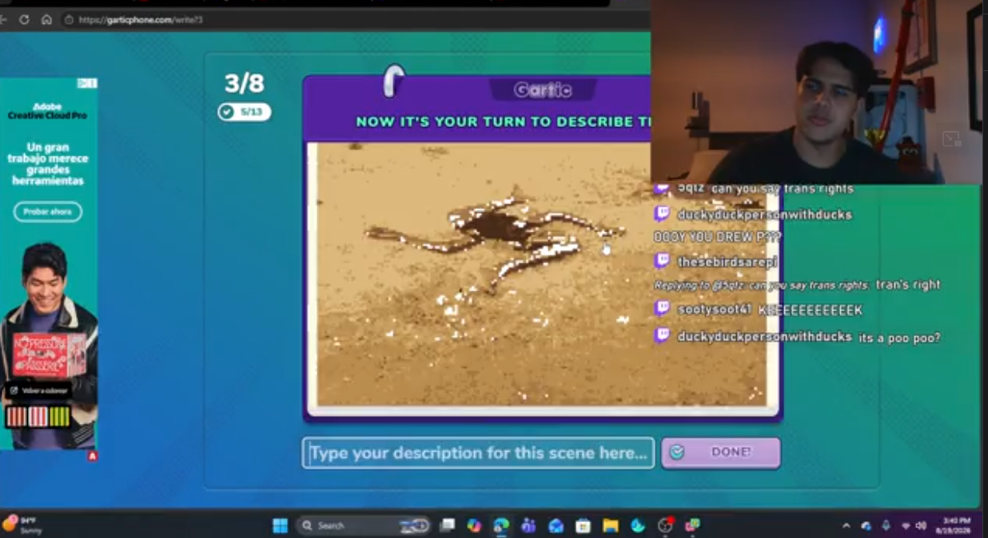988x538 pixels.
Task: Switch to the Microsoft Edge taskbar icon
Action: 501,525
